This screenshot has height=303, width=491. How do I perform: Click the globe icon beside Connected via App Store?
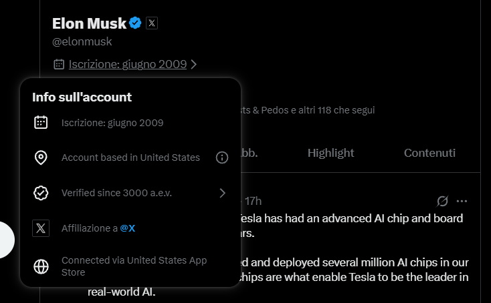click(41, 266)
